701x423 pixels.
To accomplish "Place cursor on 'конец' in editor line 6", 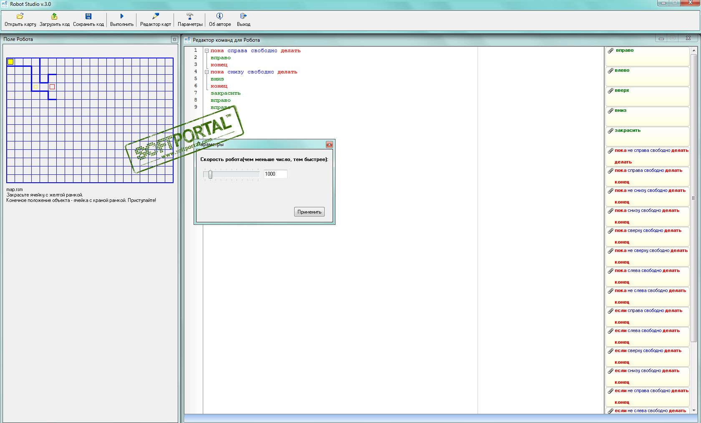I will tap(219, 86).
